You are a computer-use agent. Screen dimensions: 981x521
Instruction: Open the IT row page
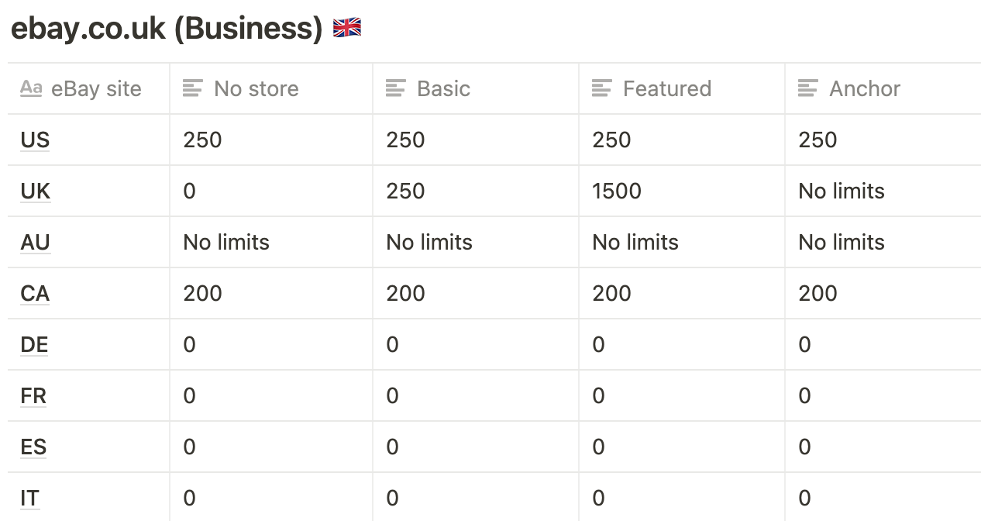point(30,498)
